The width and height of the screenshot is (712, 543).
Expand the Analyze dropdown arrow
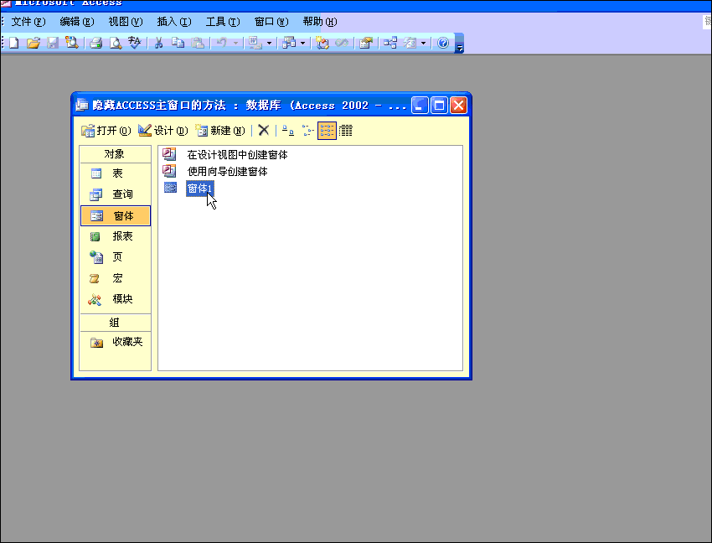pyautogui.click(x=303, y=44)
